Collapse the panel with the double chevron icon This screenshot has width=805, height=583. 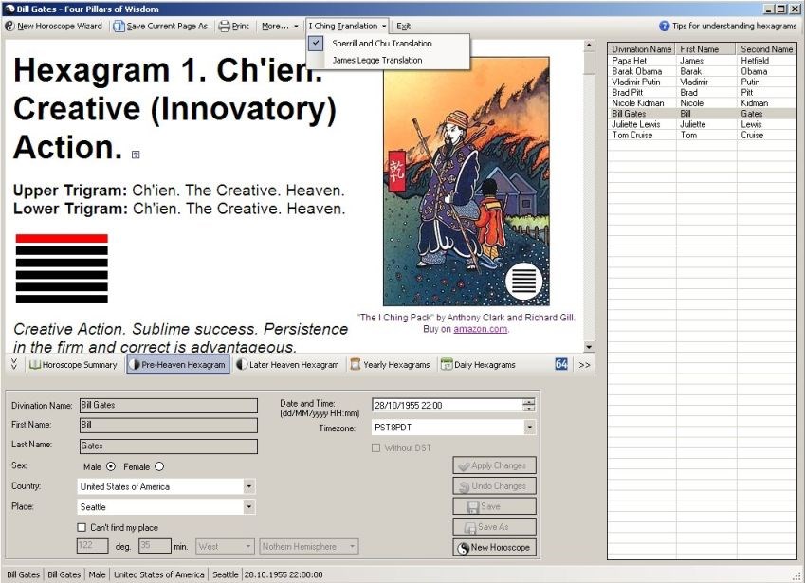pos(14,364)
